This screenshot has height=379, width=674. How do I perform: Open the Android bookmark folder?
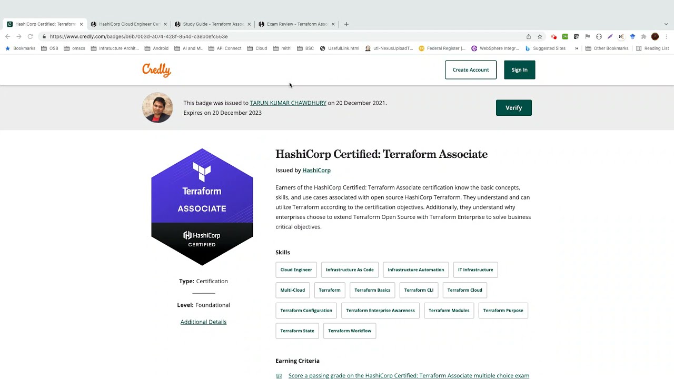[x=156, y=48]
